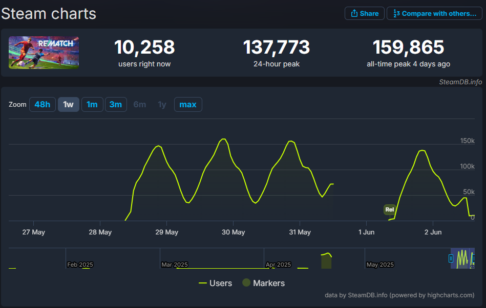Image resolution: width=486 pixels, height=308 pixels.
Task: Toggle the Markers series in legend
Action: [263, 283]
